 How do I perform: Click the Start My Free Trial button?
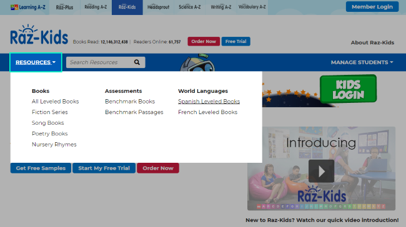click(104, 168)
